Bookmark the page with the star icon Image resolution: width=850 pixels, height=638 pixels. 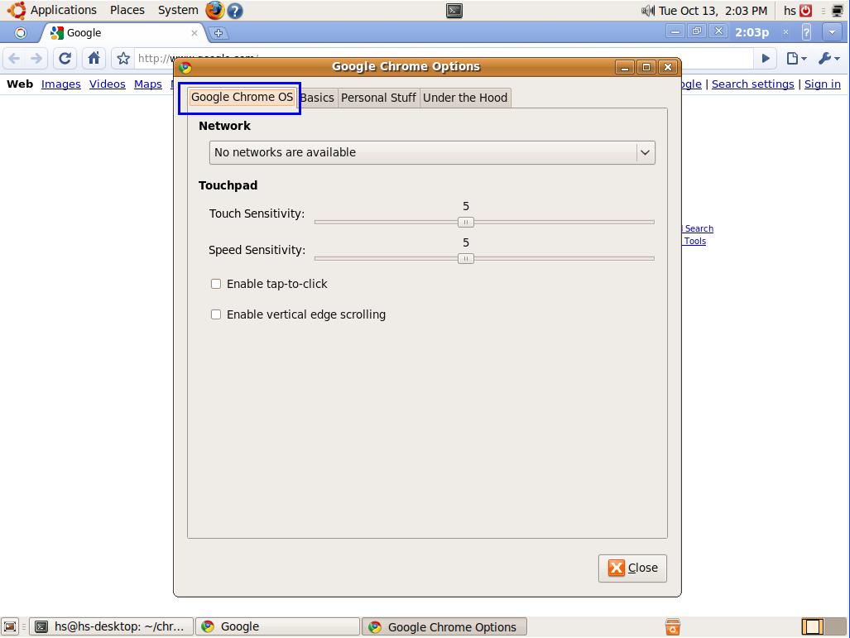point(123,59)
